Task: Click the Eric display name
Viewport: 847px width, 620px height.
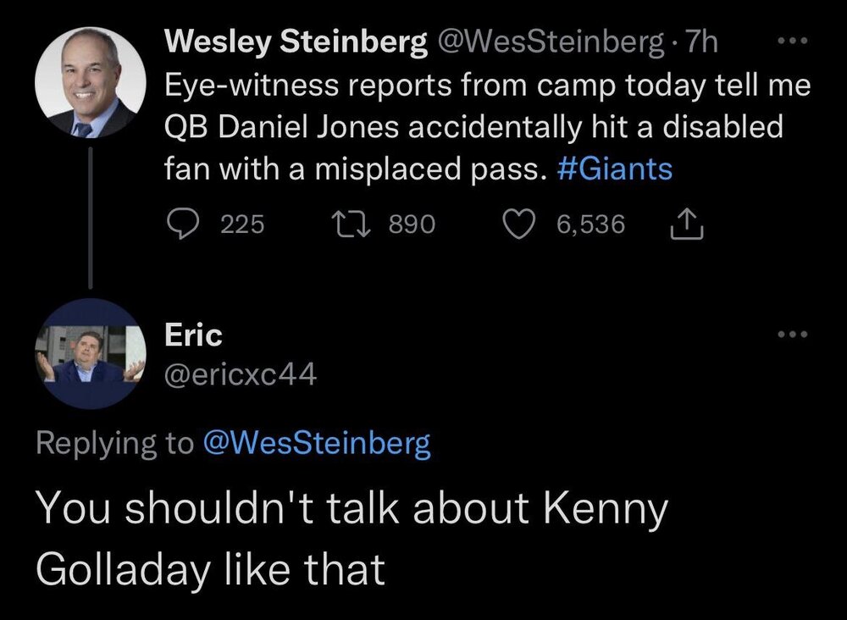Action: 193,335
